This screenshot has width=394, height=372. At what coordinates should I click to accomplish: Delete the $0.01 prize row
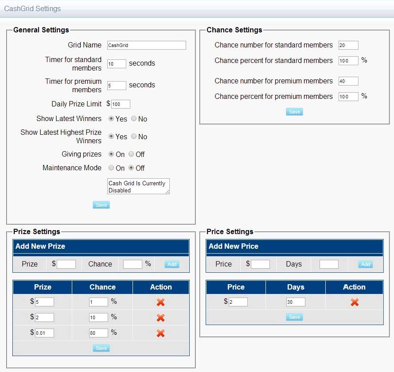pos(160,333)
